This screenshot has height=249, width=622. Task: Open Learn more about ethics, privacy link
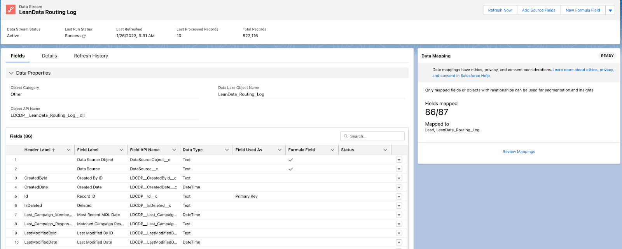click(523, 73)
